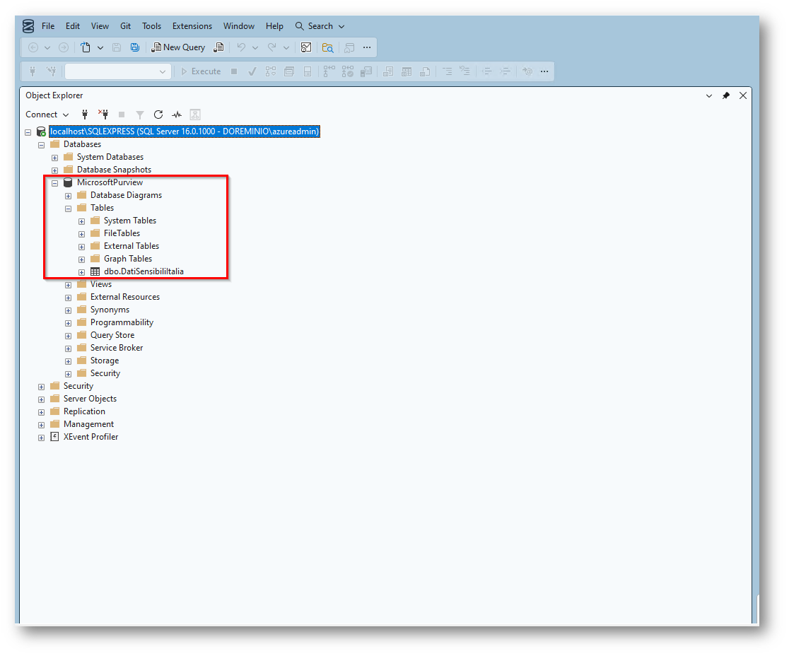Open the Tools menu
The height and width of the screenshot is (656, 789).
(151, 26)
